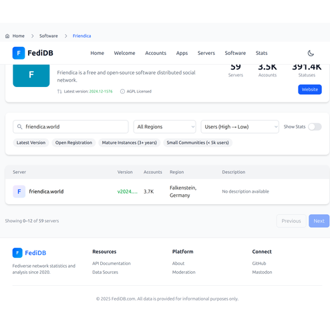Click the Version column header

click(x=125, y=172)
